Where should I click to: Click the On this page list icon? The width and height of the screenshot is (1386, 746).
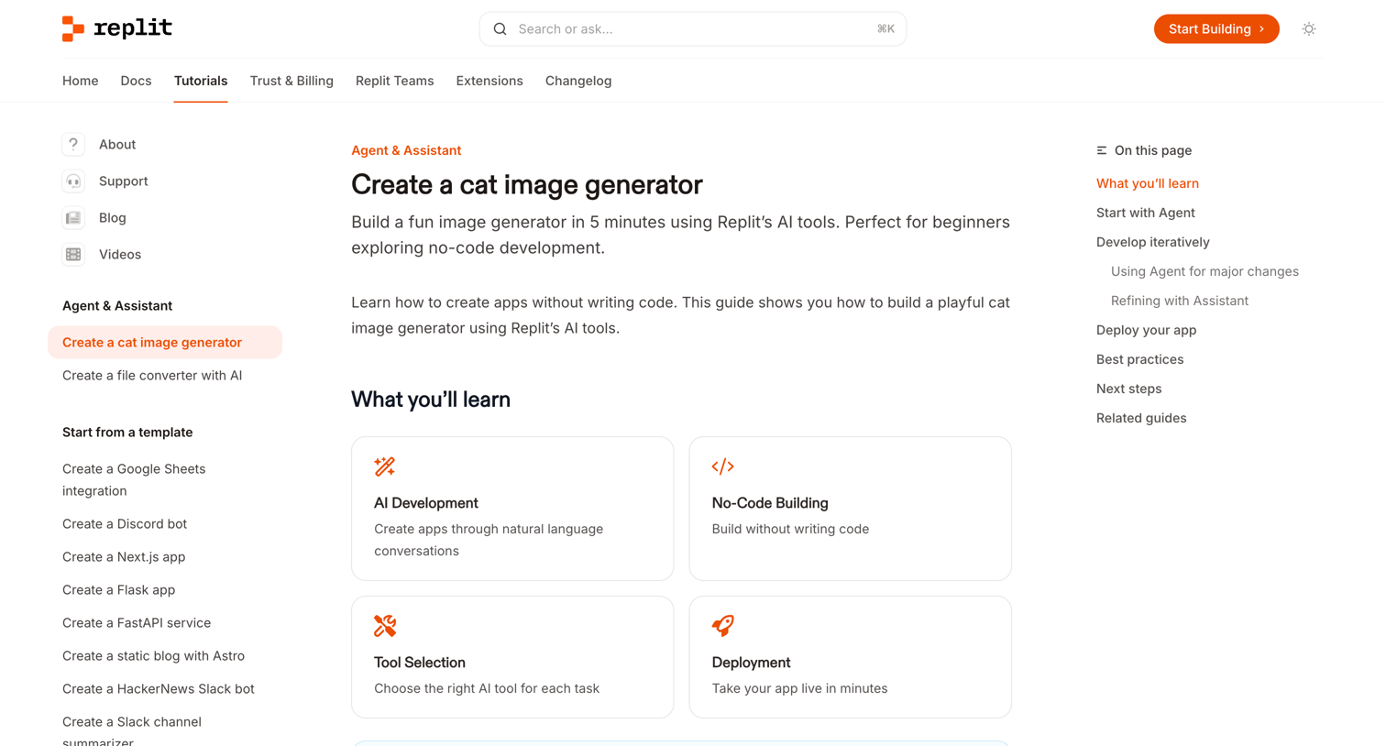[x=1102, y=150]
